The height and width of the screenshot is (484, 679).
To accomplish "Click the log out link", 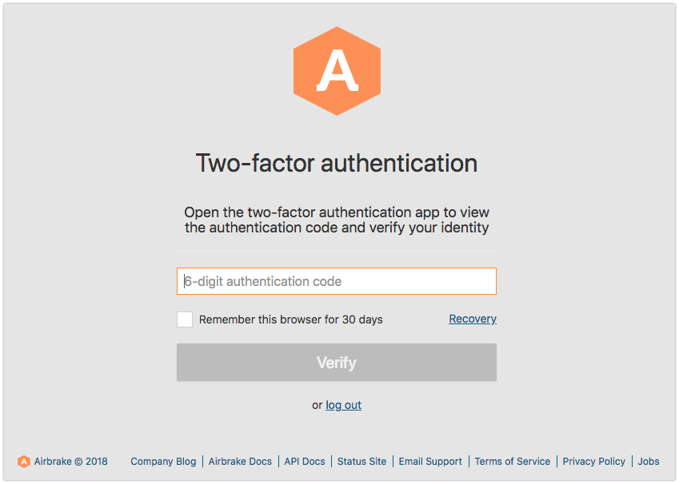I will pyautogui.click(x=343, y=405).
